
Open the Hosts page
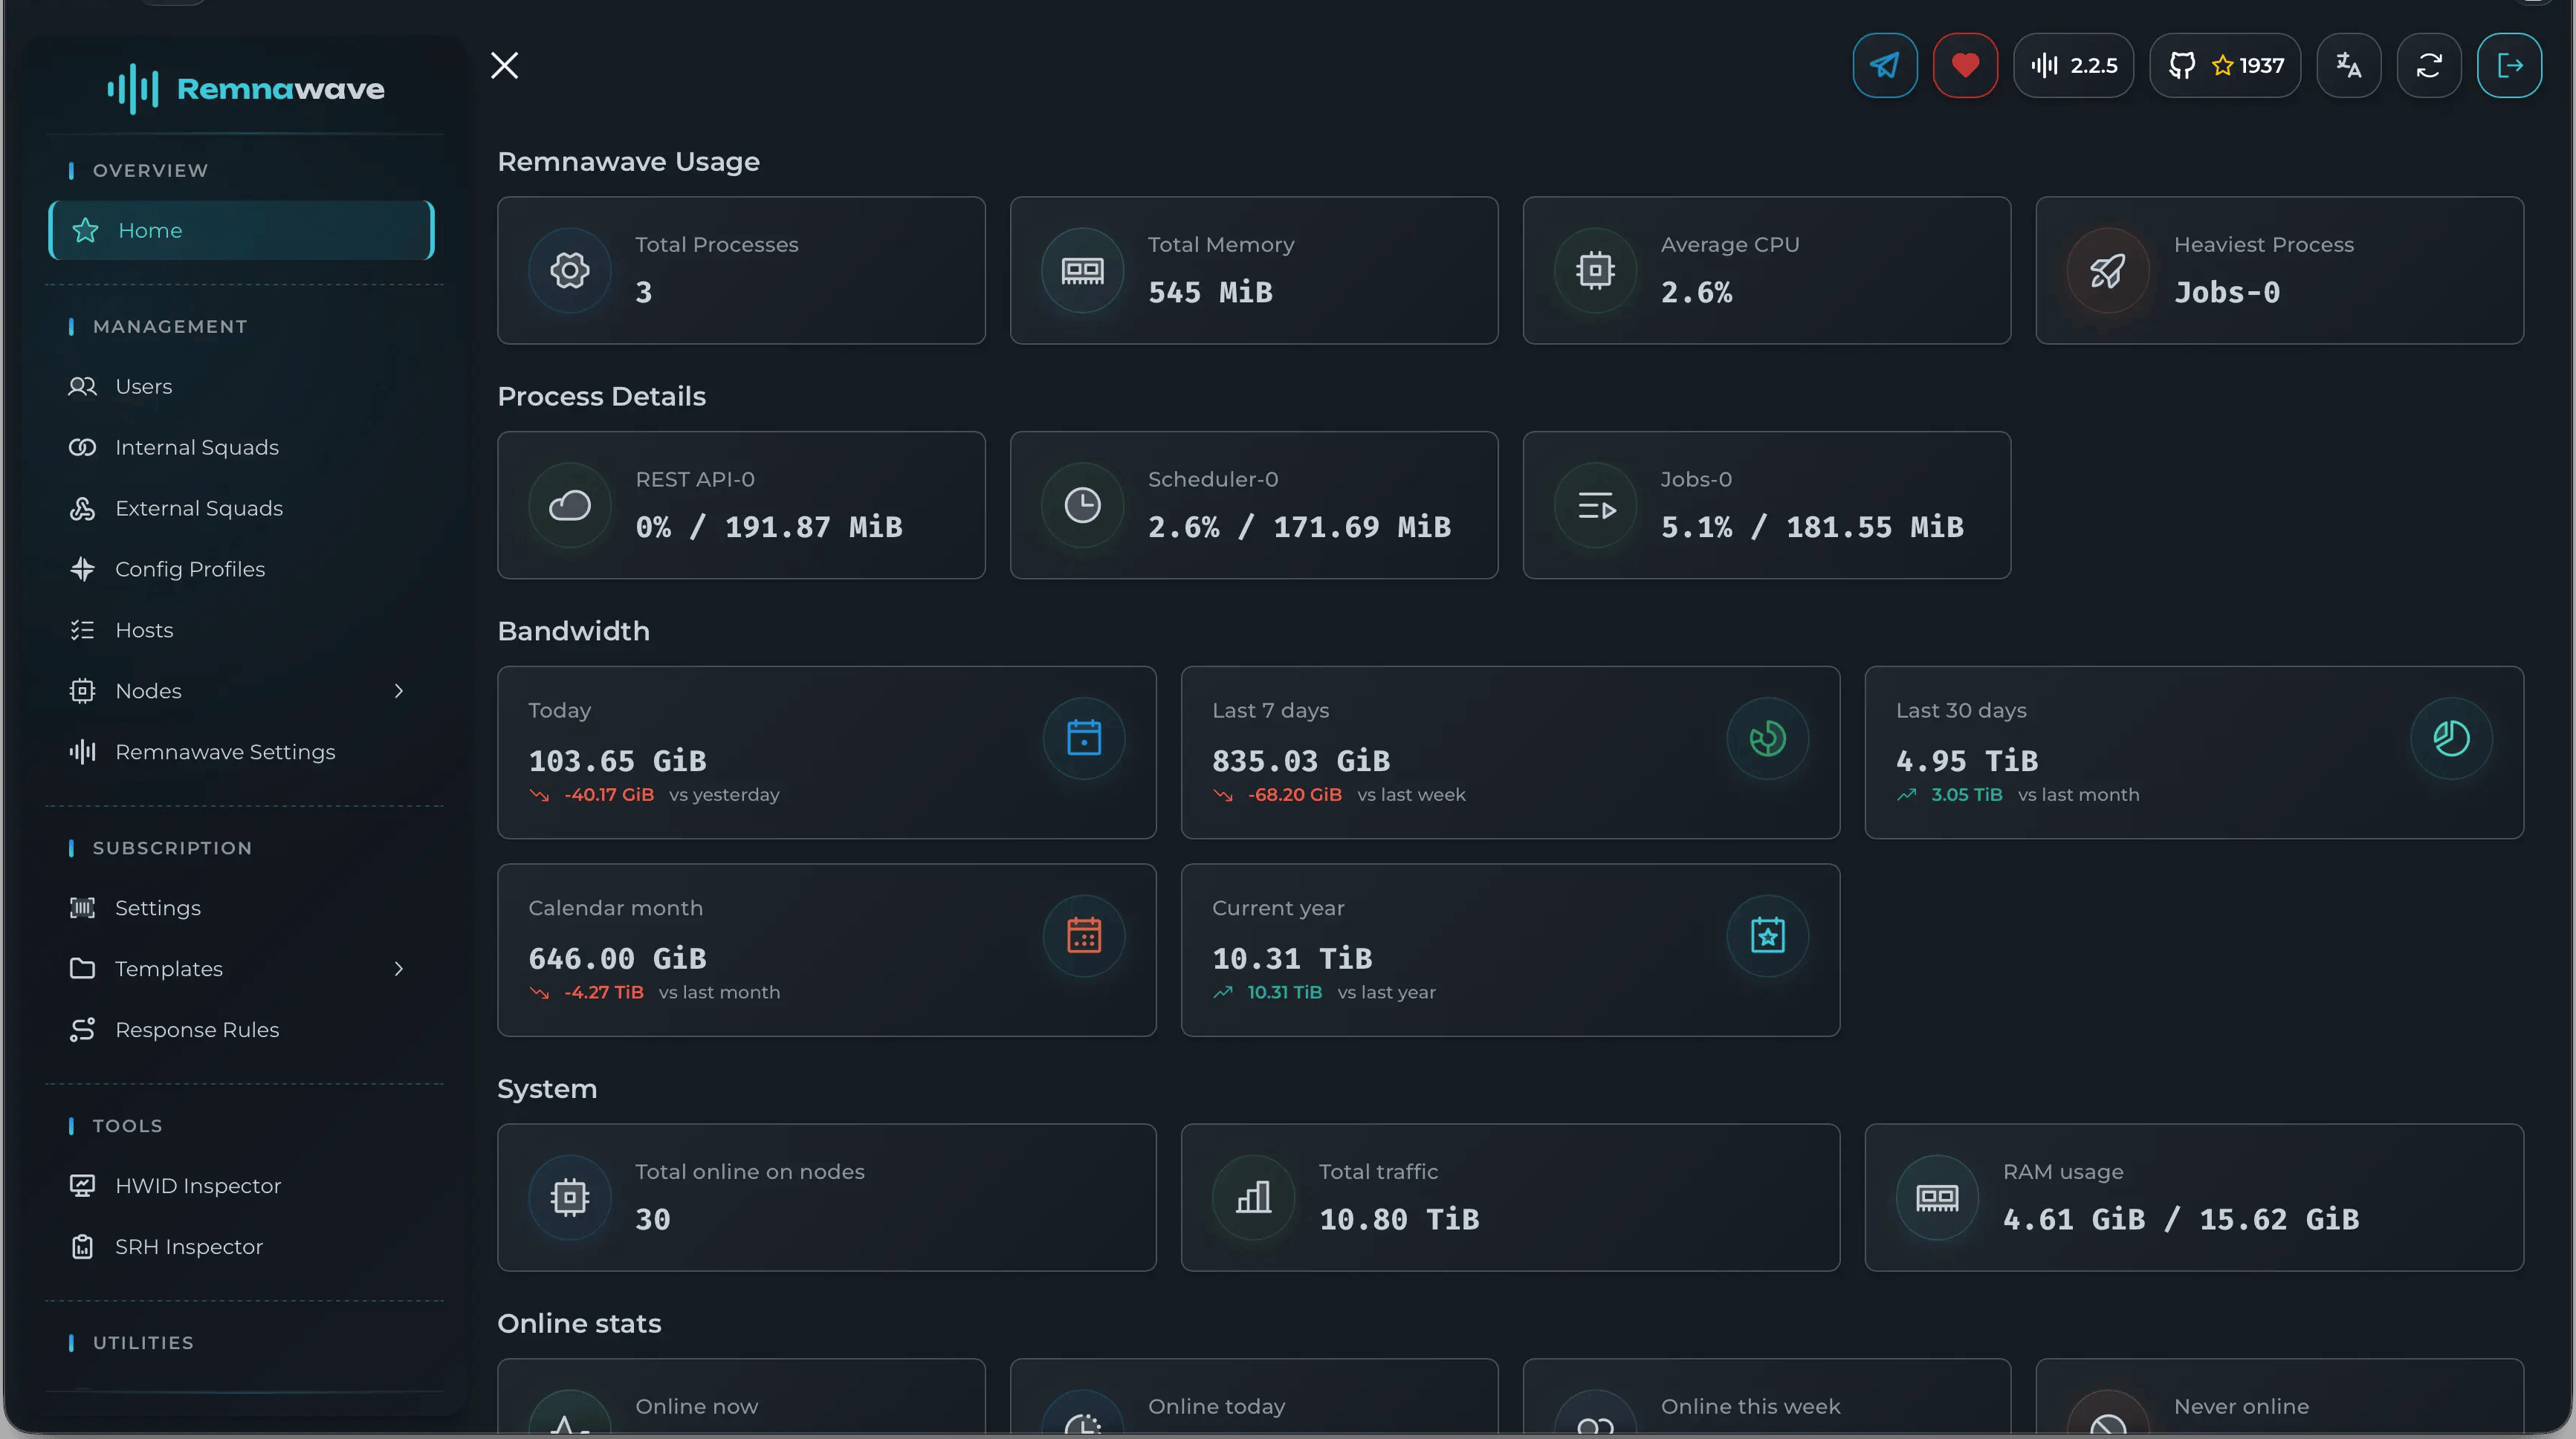[242, 631]
